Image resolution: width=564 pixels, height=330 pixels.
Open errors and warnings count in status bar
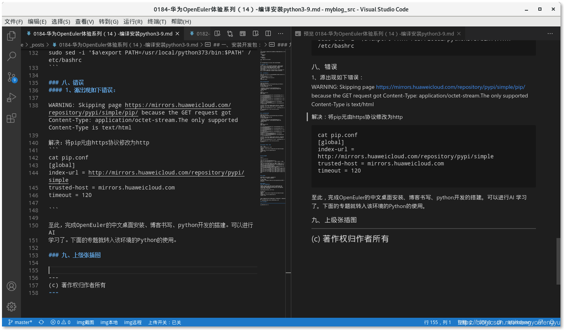coord(60,322)
